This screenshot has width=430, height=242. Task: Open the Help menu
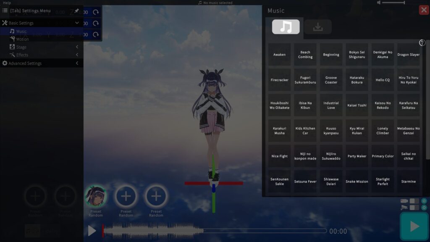point(7,3)
